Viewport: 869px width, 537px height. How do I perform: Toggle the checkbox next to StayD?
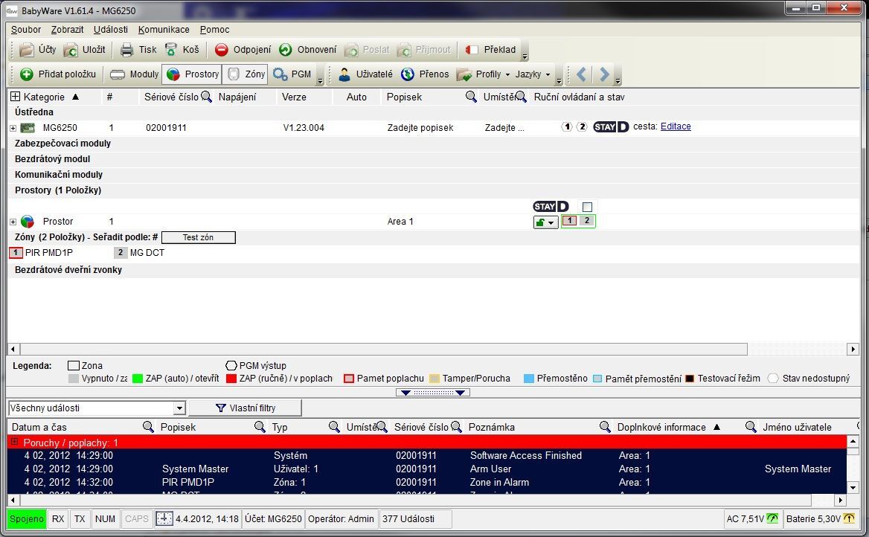[587, 207]
